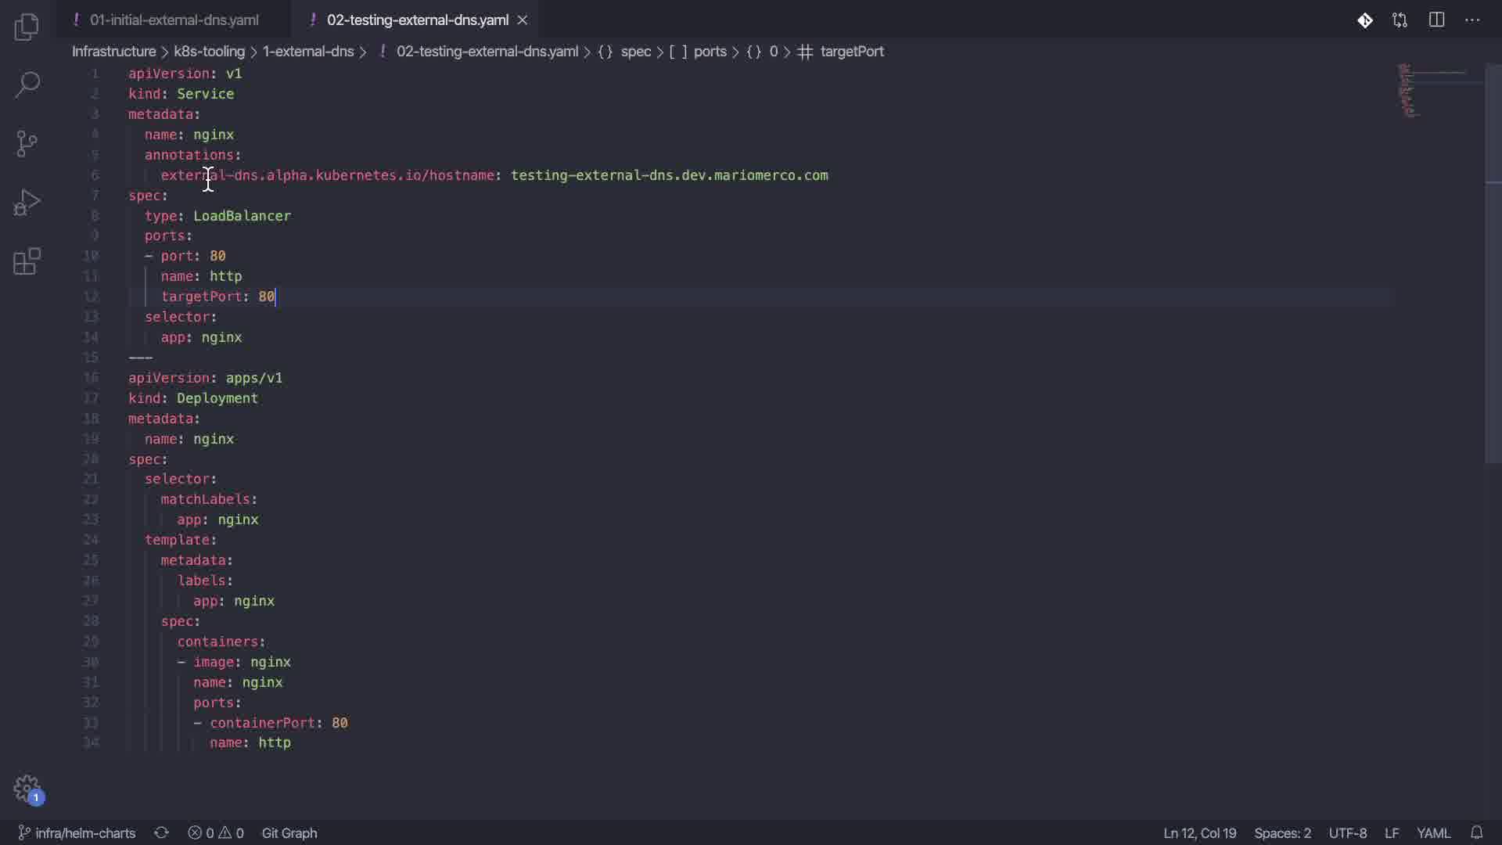Click the synchronize changes icon
This screenshot has width=1502, height=845.
(x=161, y=832)
